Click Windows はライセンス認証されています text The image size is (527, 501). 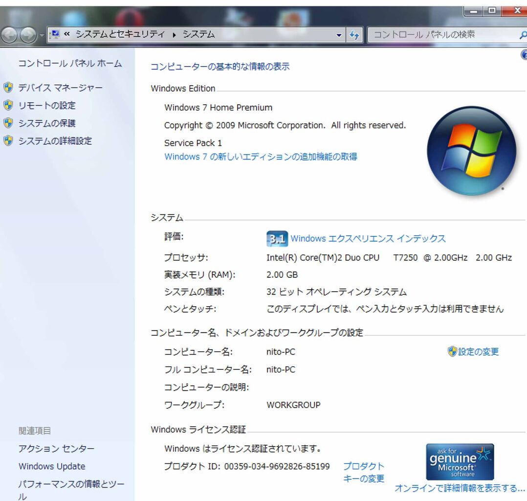click(242, 449)
